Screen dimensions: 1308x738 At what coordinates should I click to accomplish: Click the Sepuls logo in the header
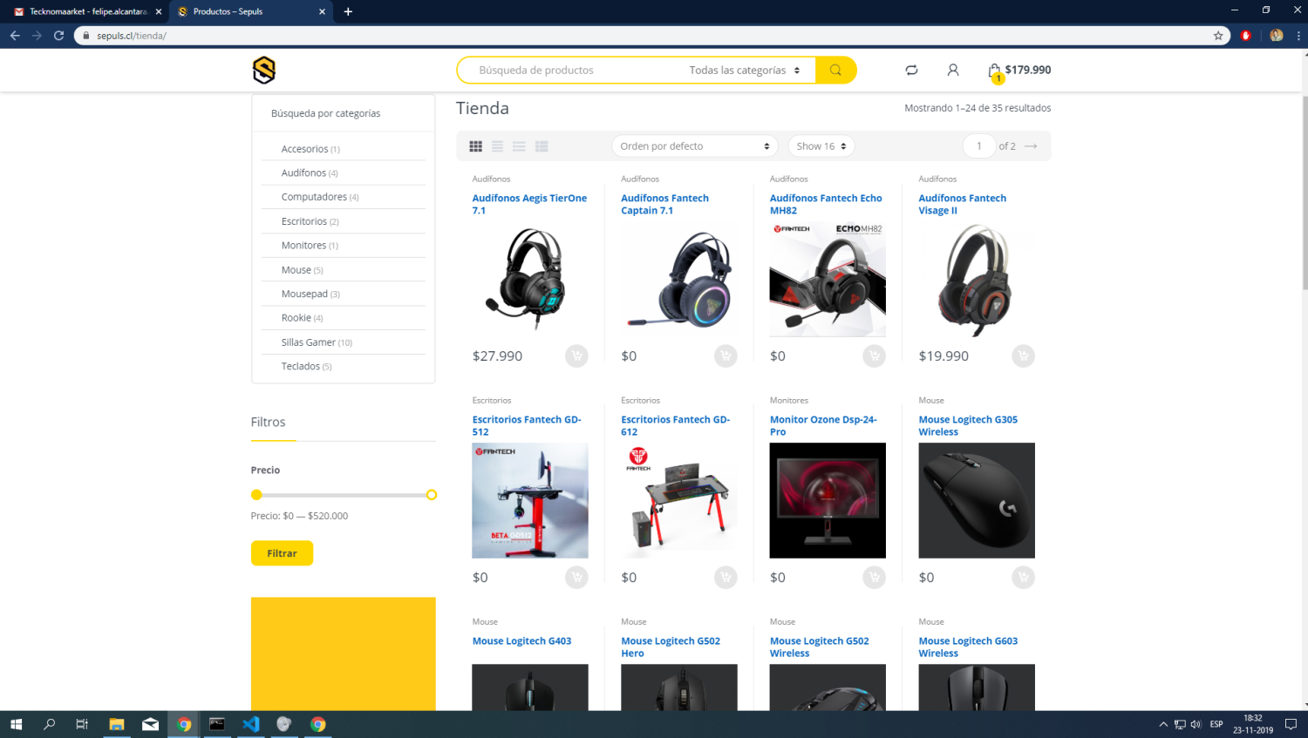(x=263, y=70)
